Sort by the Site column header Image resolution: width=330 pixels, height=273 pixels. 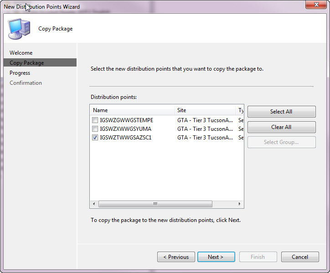pos(205,110)
